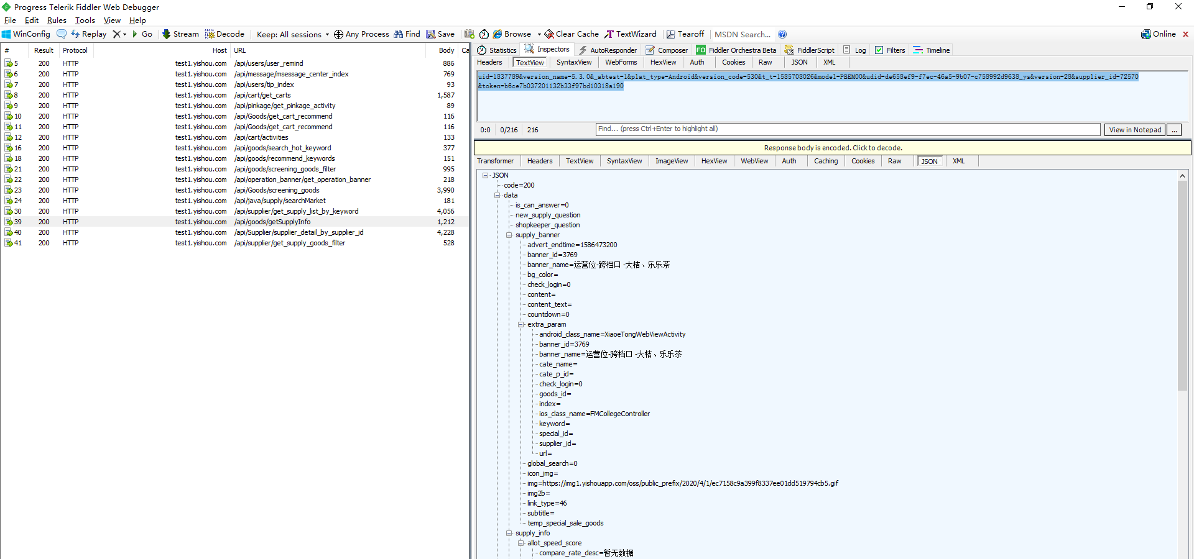
Task: Switch to the Statistics tab
Action: [497, 50]
